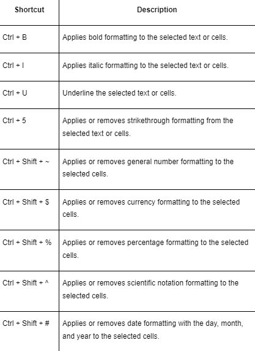Image resolution: width=255 pixels, height=351 pixels.
Task: Click the italic formatting description text
Action: click(146, 66)
